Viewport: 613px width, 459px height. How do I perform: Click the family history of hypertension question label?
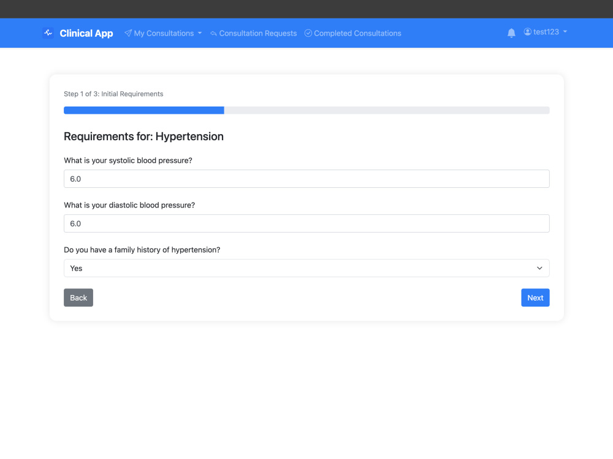click(x=142, y=250)
